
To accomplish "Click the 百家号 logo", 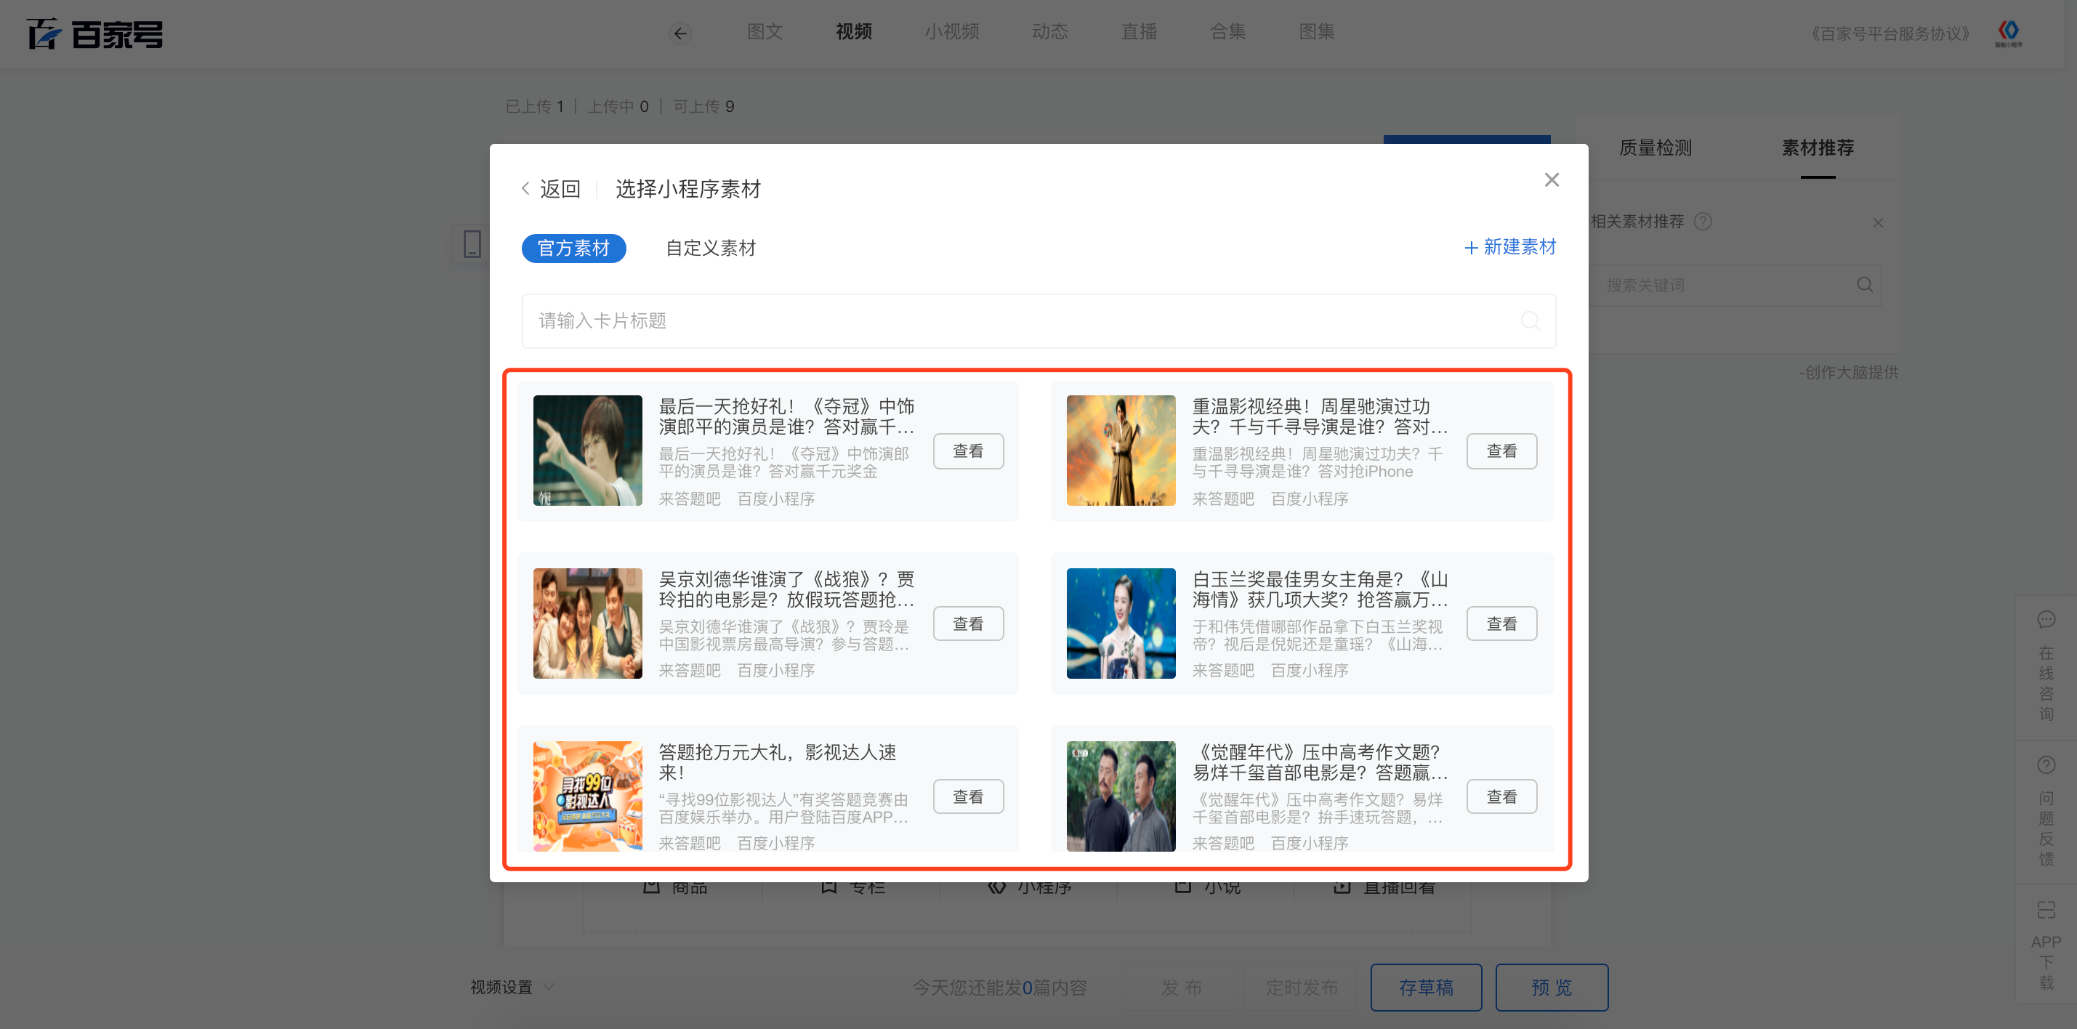I will point(95,34).
